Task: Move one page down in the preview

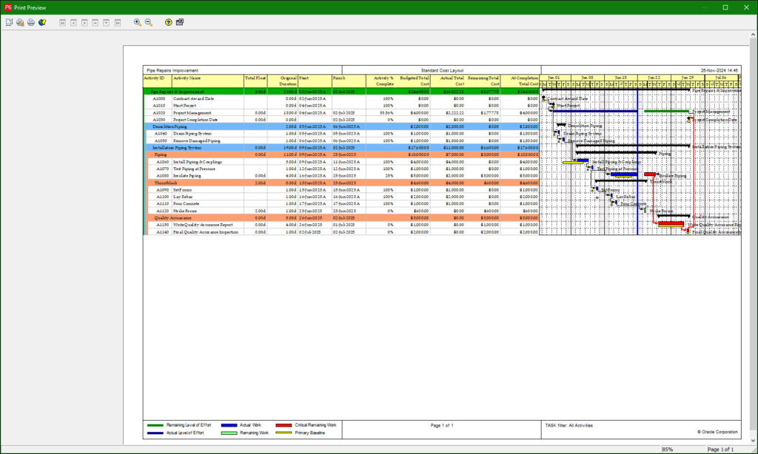Action: pyautogui.click(x=106, y=22)
